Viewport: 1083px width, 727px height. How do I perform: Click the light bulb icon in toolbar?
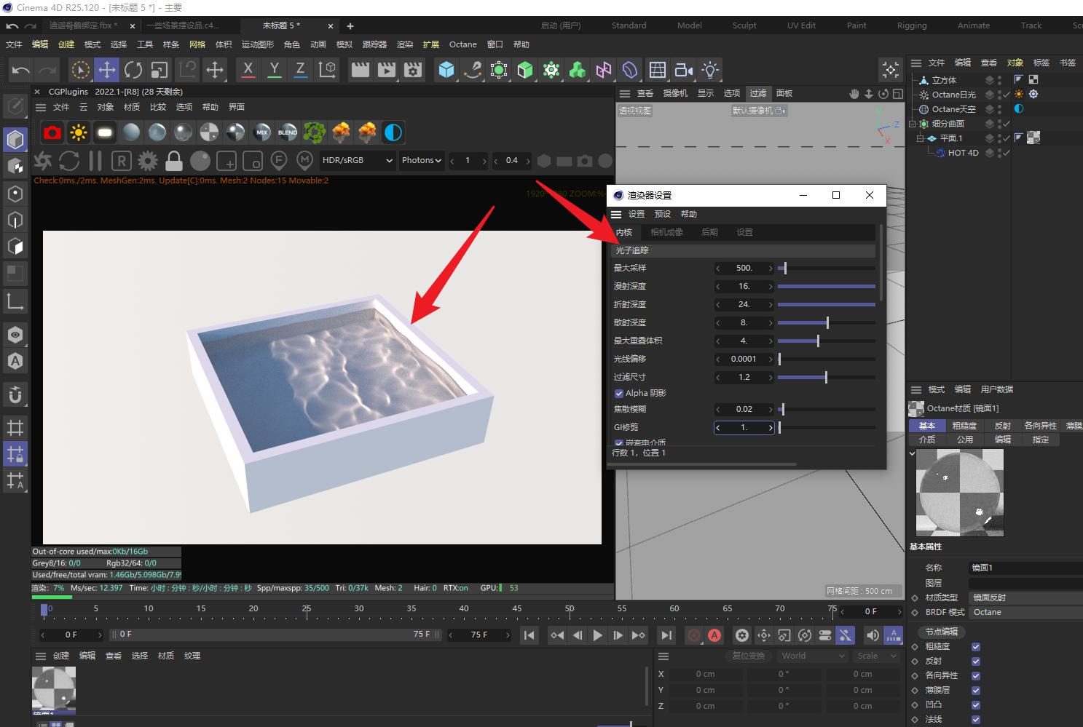[x=710, y=70]
